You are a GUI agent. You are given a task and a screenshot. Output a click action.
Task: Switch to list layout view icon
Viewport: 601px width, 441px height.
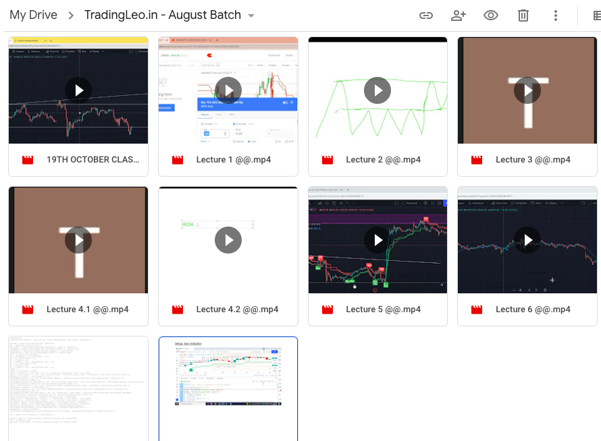pyautogui.click(x=594, y=16)
